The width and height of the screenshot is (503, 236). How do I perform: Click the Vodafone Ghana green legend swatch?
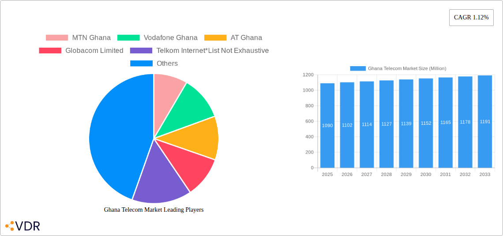click(x=128, y=38)
